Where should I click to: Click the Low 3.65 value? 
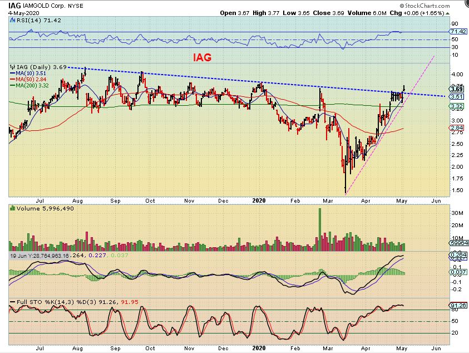click(x=296, y=13)
